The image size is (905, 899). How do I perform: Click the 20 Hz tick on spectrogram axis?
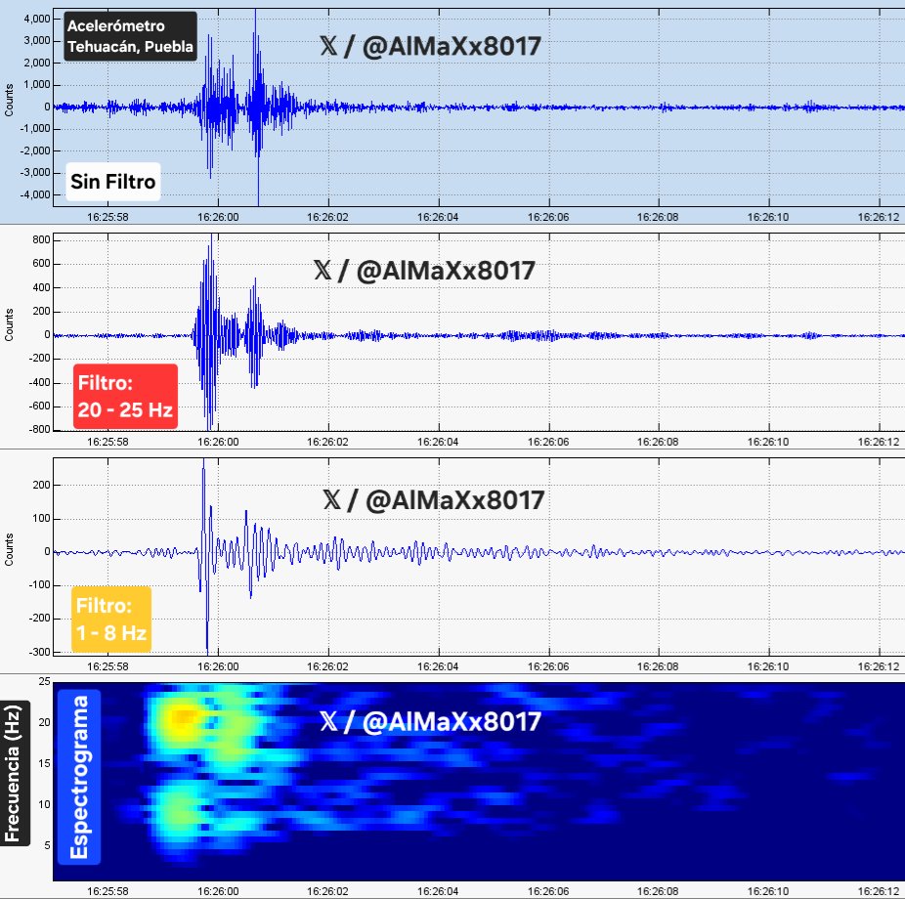44,722
